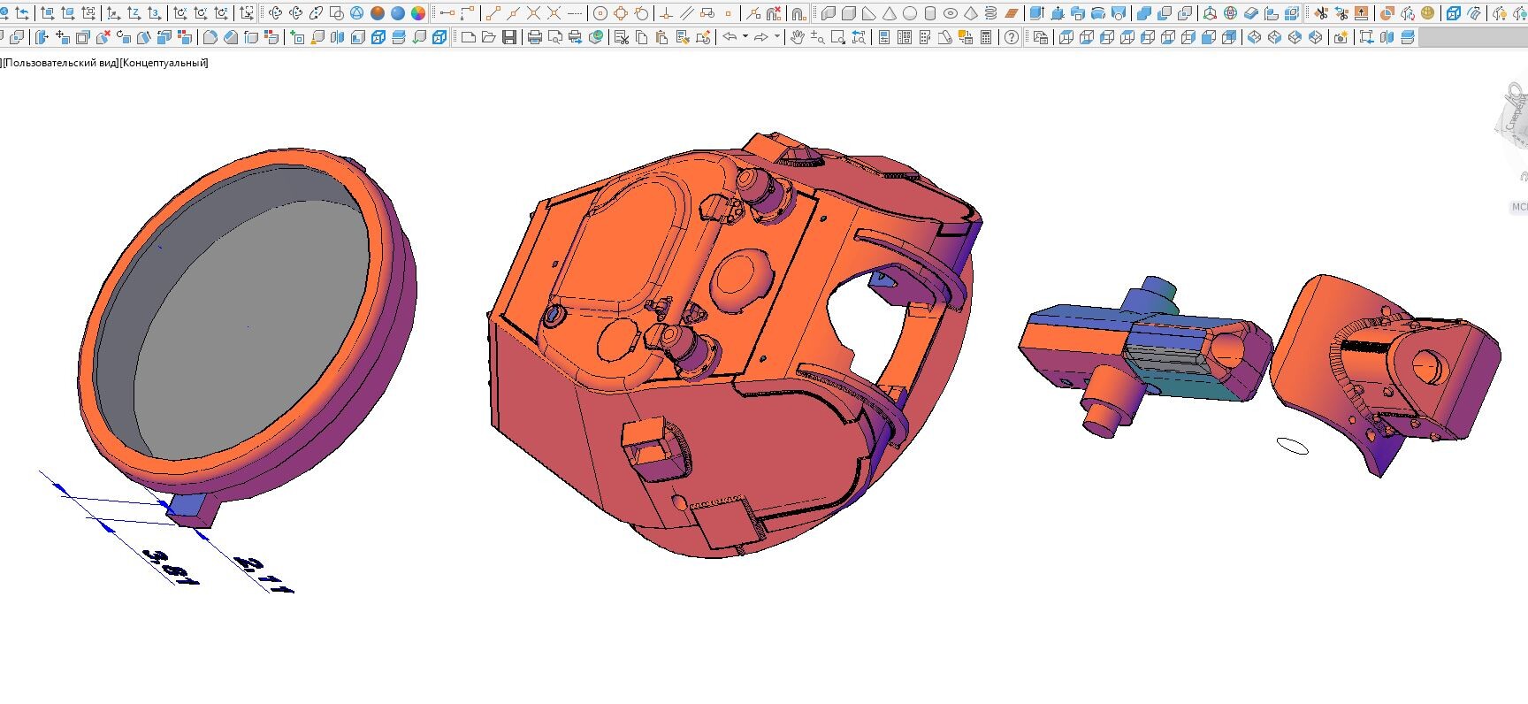
Task: Click the Save floppy disk icon
Action: [x=509, y=37]
